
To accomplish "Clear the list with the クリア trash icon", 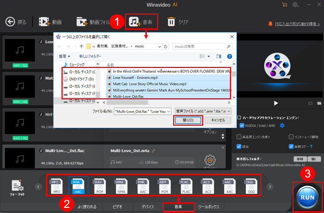I will point(171,22).
